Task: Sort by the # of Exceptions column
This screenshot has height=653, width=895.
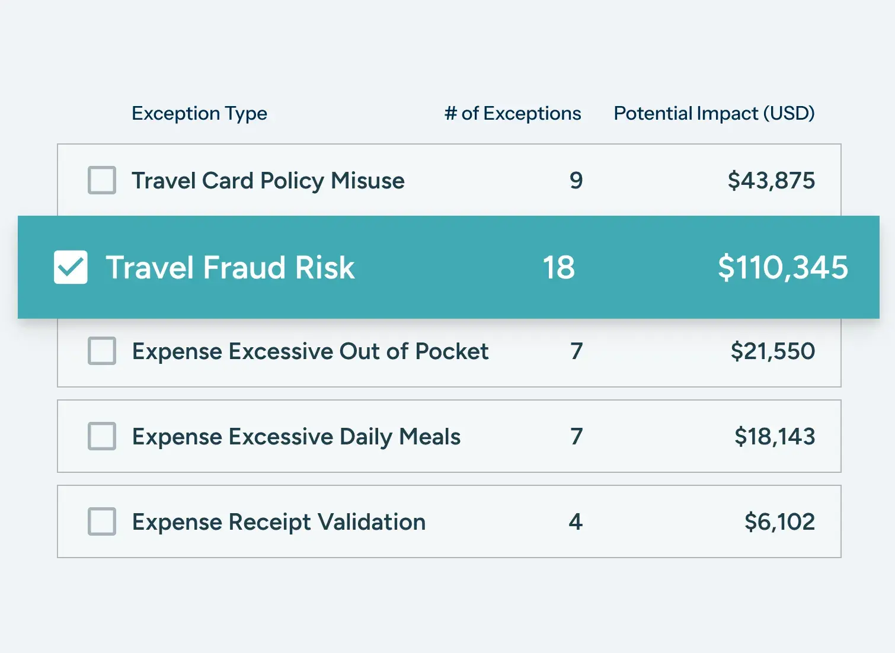Action: point(512,113)
